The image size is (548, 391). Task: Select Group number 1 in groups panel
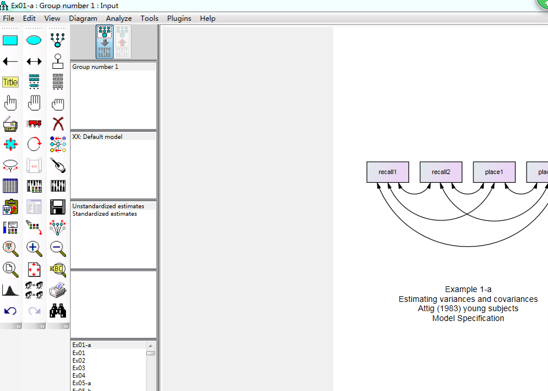coord(113,67)
